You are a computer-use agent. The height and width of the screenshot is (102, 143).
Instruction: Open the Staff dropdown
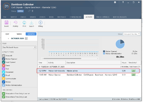click(19, 47)
